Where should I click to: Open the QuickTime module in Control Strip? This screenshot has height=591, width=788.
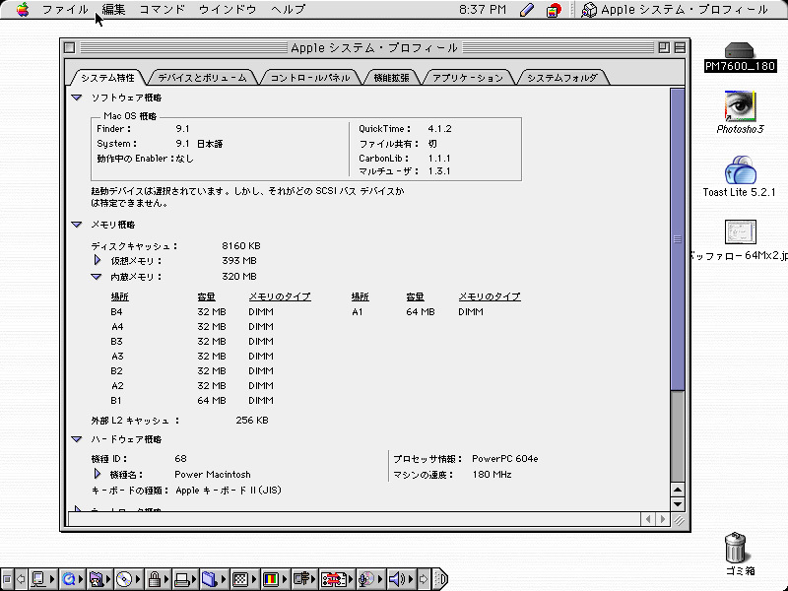(73, 579)
